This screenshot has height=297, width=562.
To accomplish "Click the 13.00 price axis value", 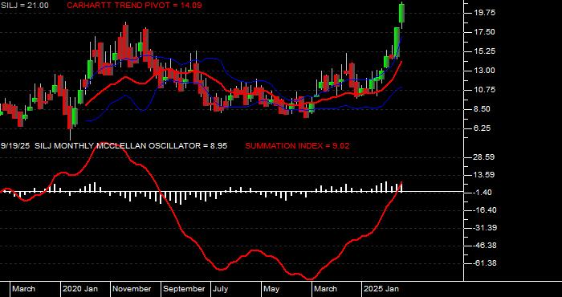I will [x=484, y=71].
